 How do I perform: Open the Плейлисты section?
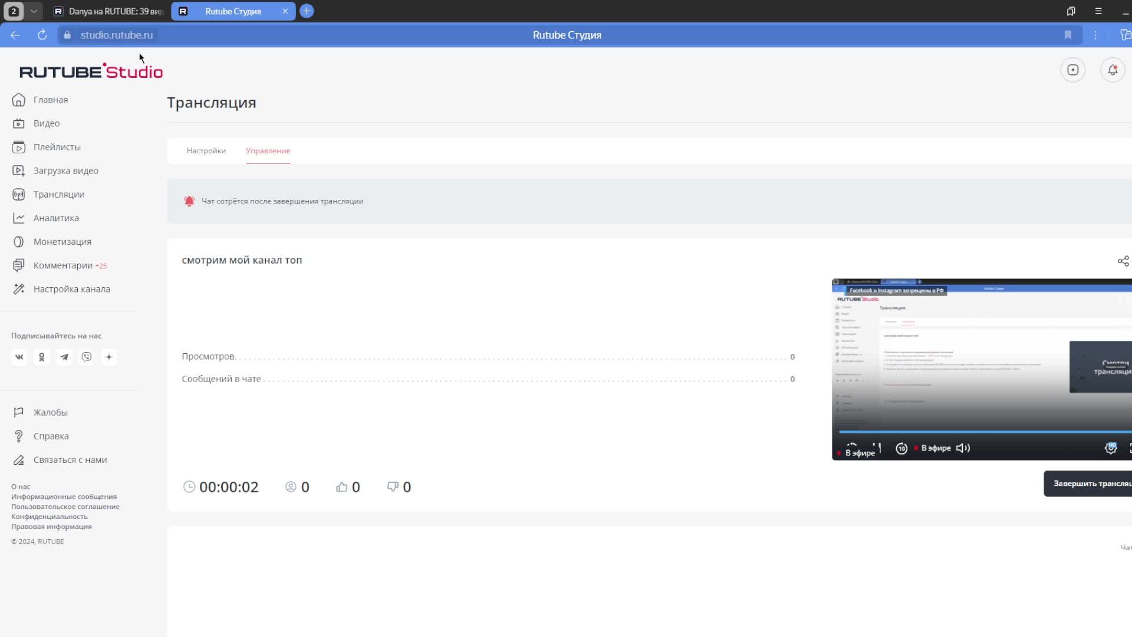[x=46, y=147]
